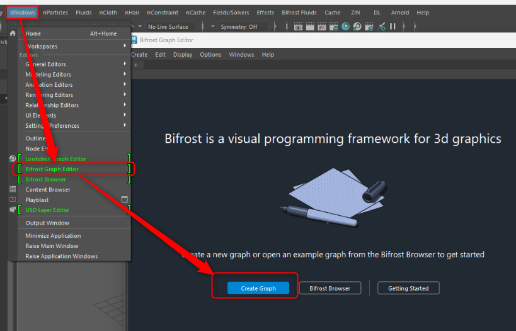Open Hypershade blue sphere icon
Image resolution: width=516 pixels, height=331 pixels.
pos(345,26)
